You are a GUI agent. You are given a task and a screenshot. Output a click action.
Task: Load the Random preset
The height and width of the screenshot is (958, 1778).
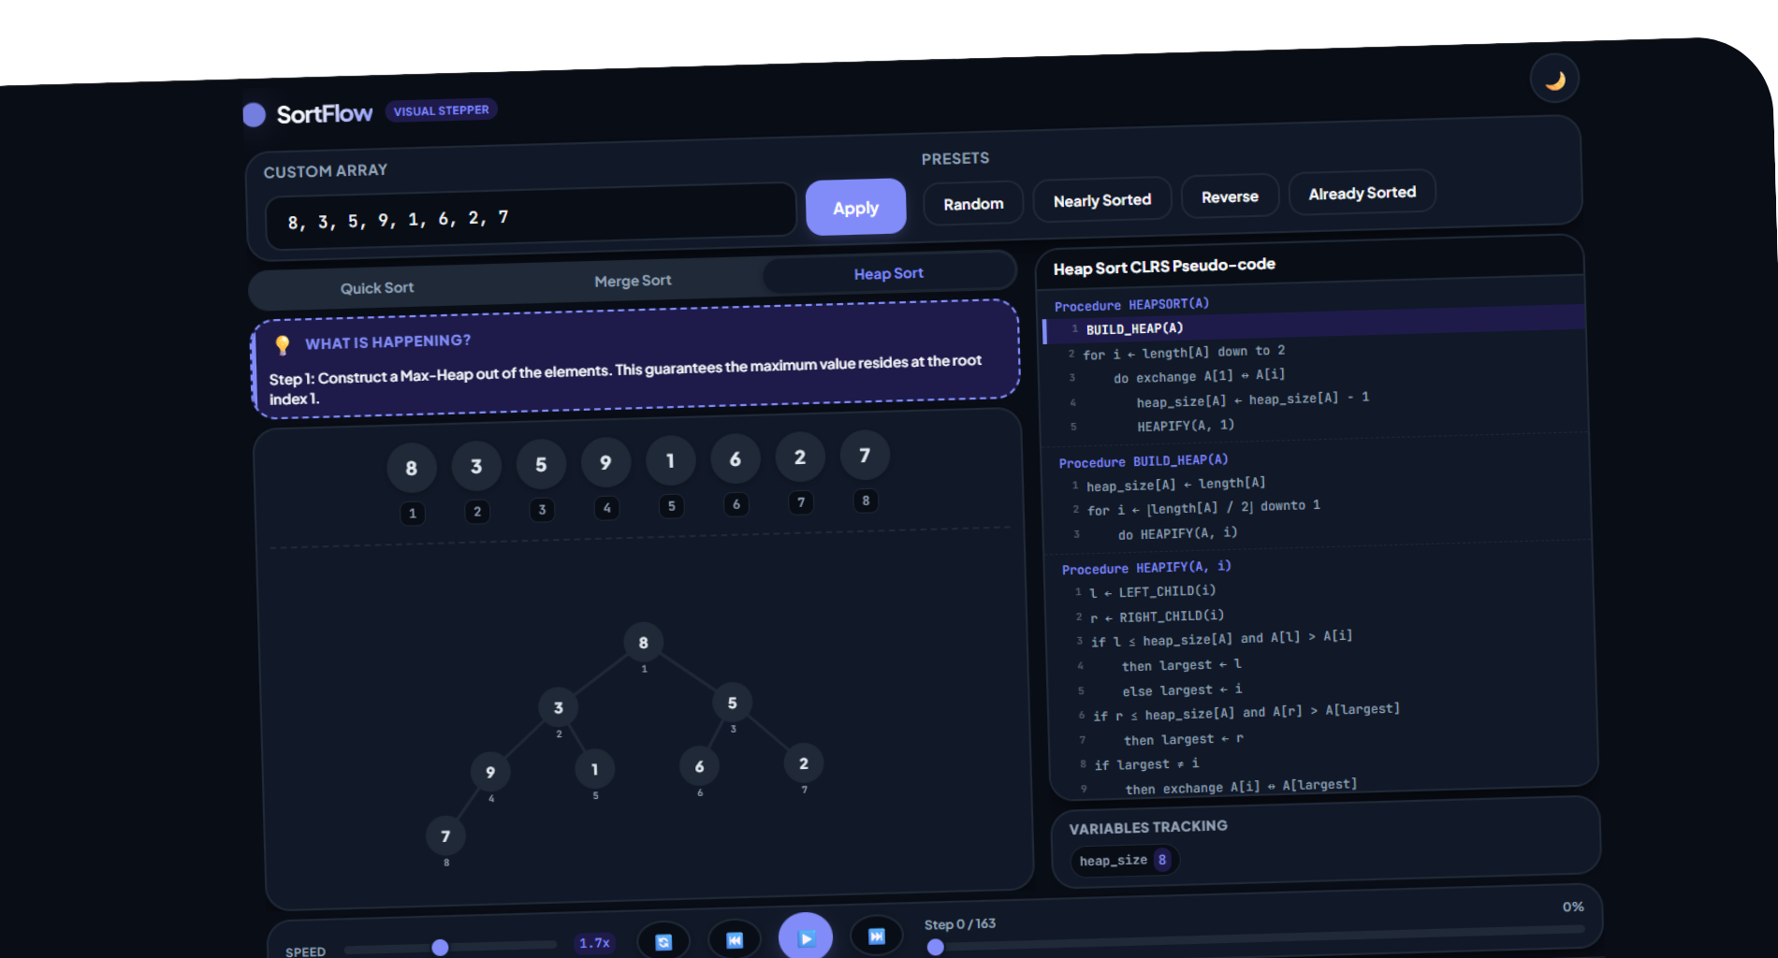(973, 204)
